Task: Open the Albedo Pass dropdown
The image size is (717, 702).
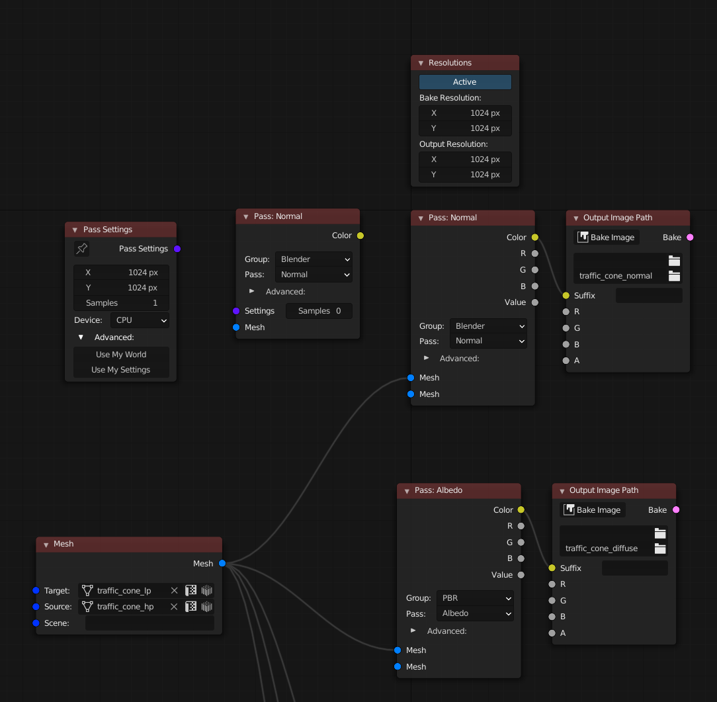Action: [475, 613]
